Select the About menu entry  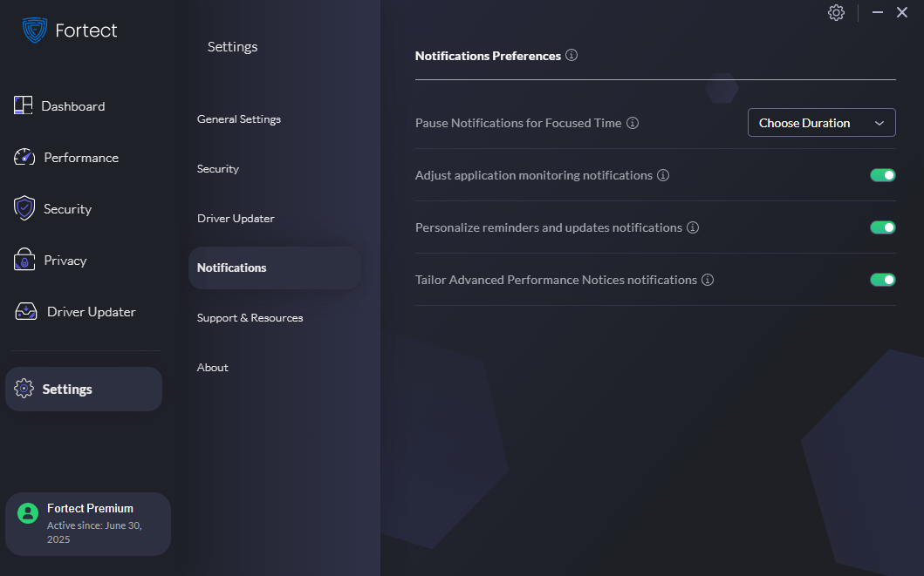[x=212, y=367]
